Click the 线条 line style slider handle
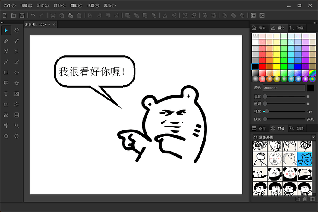This screenshot has height=212, width=318. 265,119
